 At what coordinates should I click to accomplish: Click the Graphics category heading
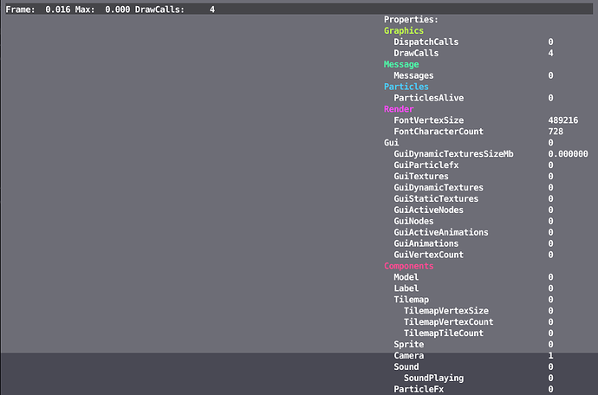404,30
